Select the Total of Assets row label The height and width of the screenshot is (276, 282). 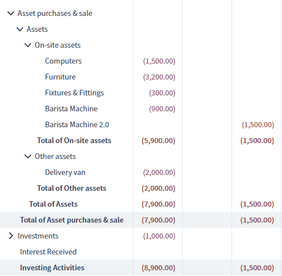(x=53, y=204)
